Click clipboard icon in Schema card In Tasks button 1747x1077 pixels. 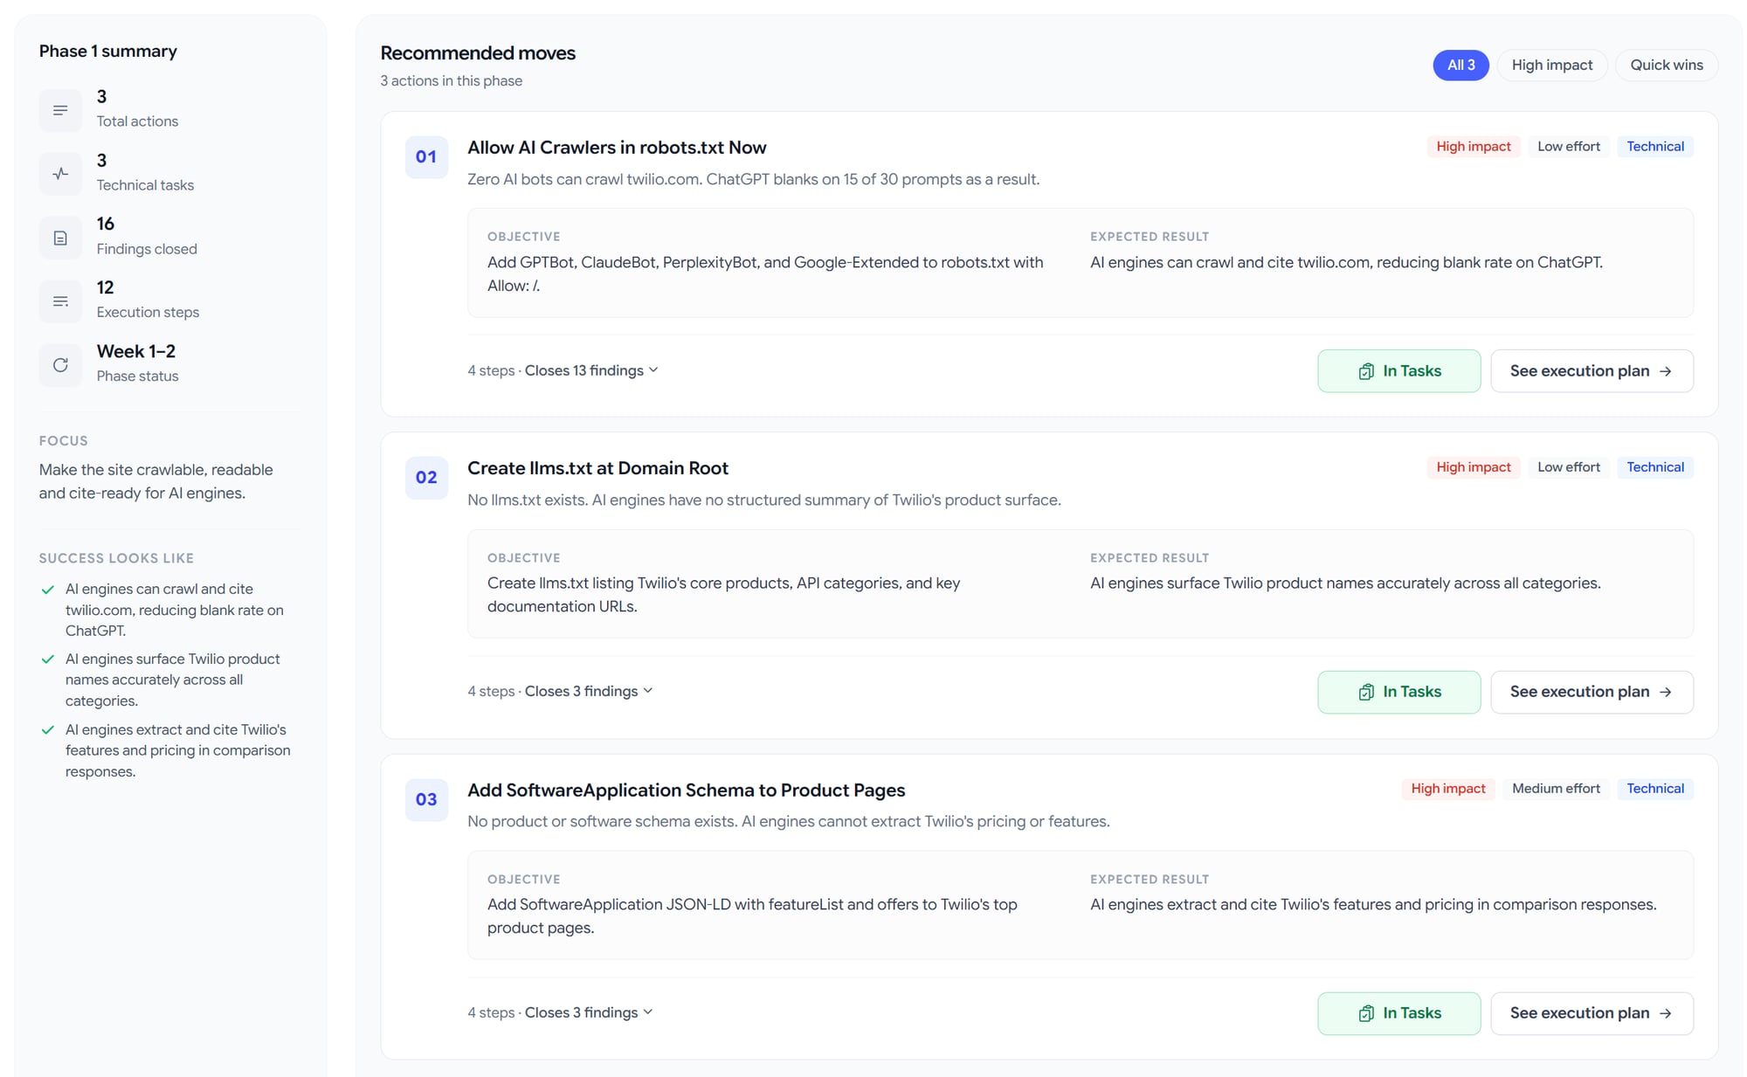1366,1013
